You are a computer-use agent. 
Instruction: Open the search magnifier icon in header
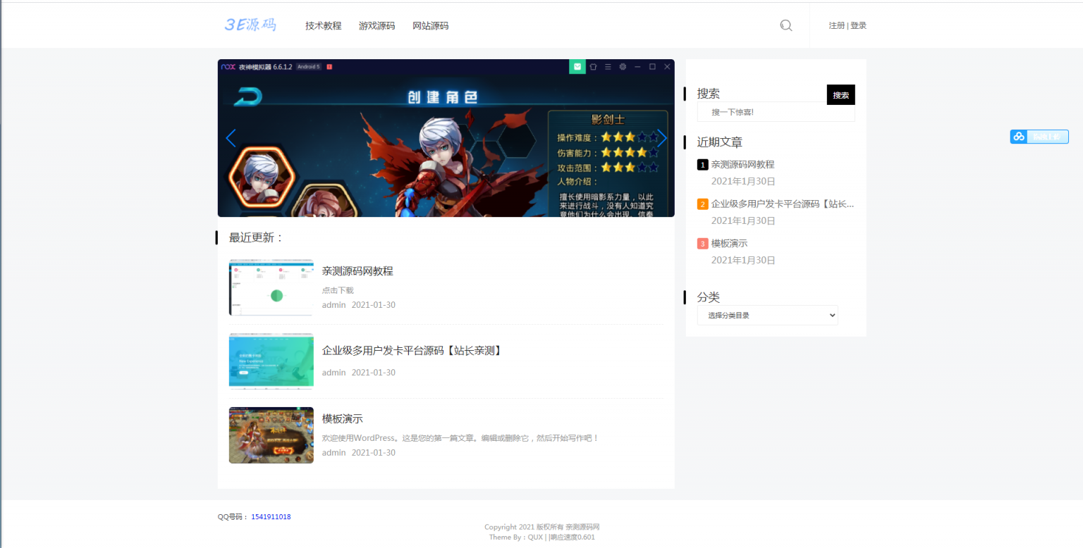tap(786, 25)
